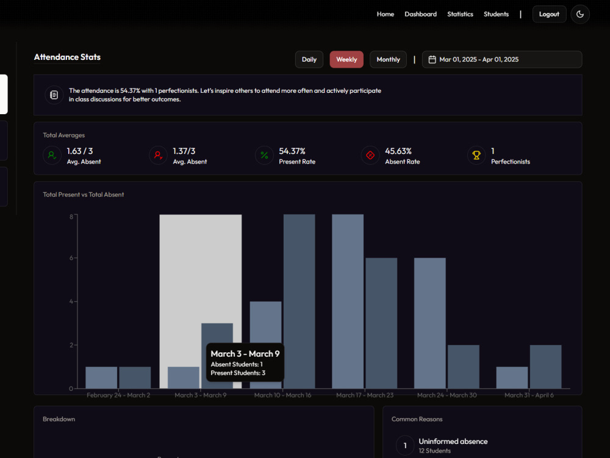Click the green user-check icon by 1.63 / 3
This screenshot has width=610, height=458.
[x=52, y=155]
